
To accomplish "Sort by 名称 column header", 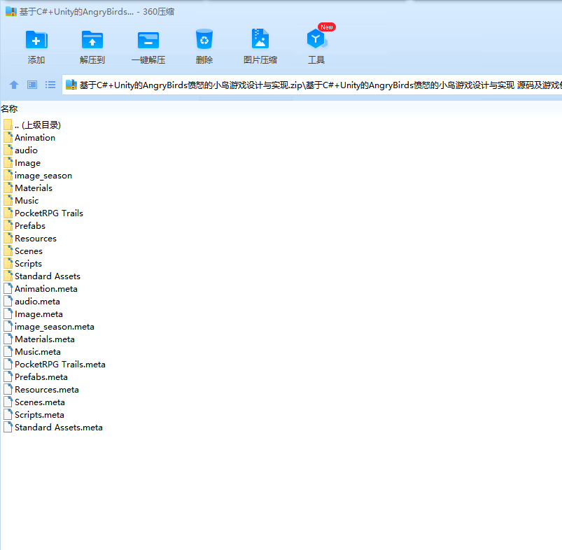I will point(9,108).
